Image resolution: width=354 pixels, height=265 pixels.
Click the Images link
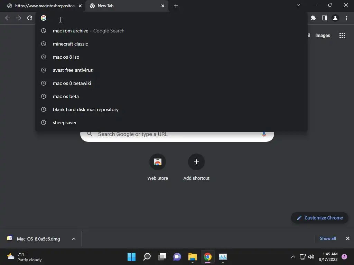click(323, 36)
